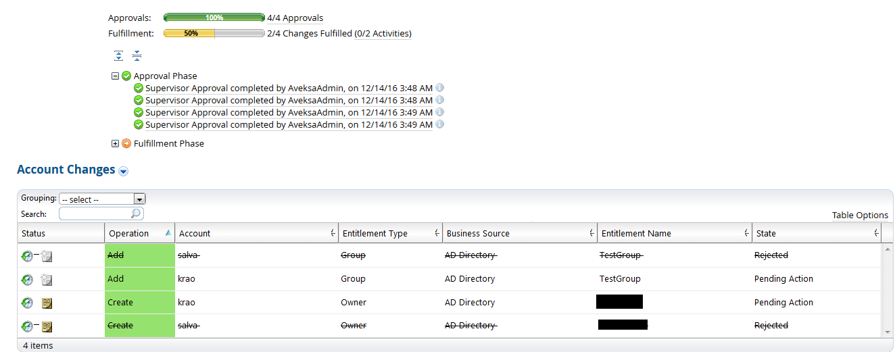Click info icon beside first Supervisor Approval
This screenshot has height=354, width=895.
point(439,88)
